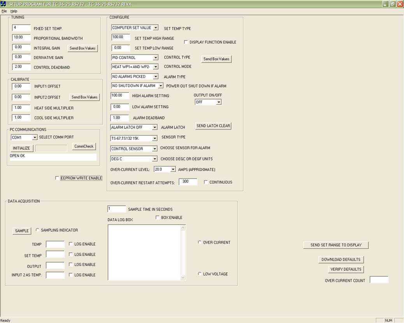Viewport: 404px width, 323px height.
Task: Click DOWNLOAD DEFAULTS
Action: [341, 259]
